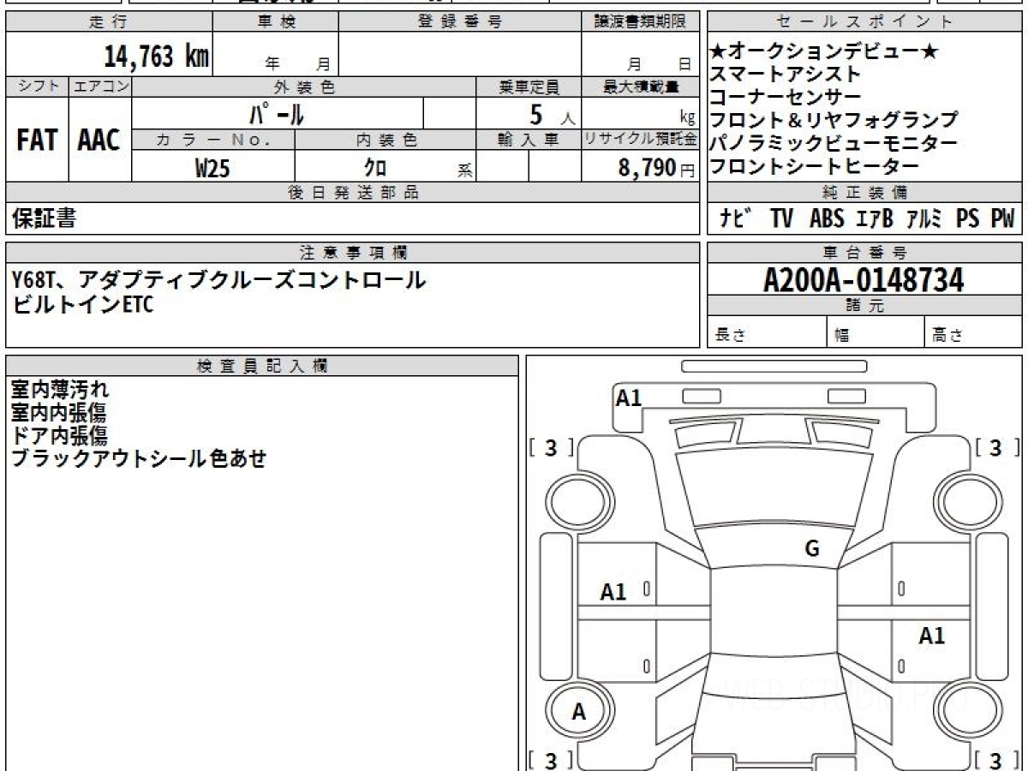The image size is (1028, 771).
Task: Select the セールスポイント header
Action: click(864, 22)
